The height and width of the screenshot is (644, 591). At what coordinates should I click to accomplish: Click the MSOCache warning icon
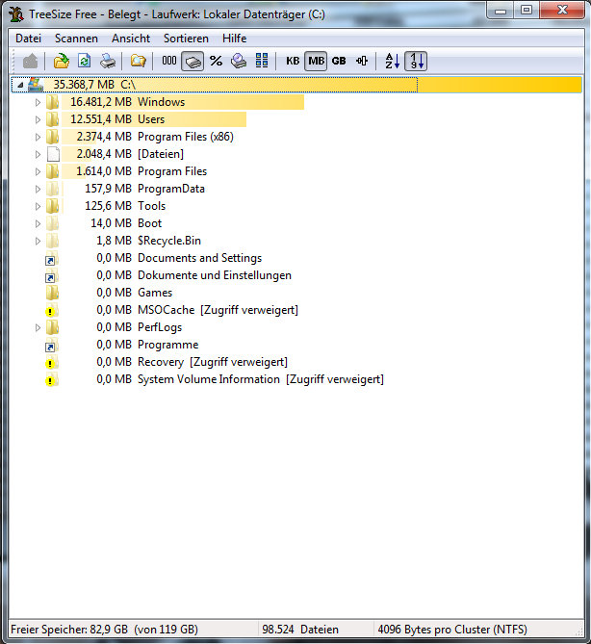pos(51,311)
